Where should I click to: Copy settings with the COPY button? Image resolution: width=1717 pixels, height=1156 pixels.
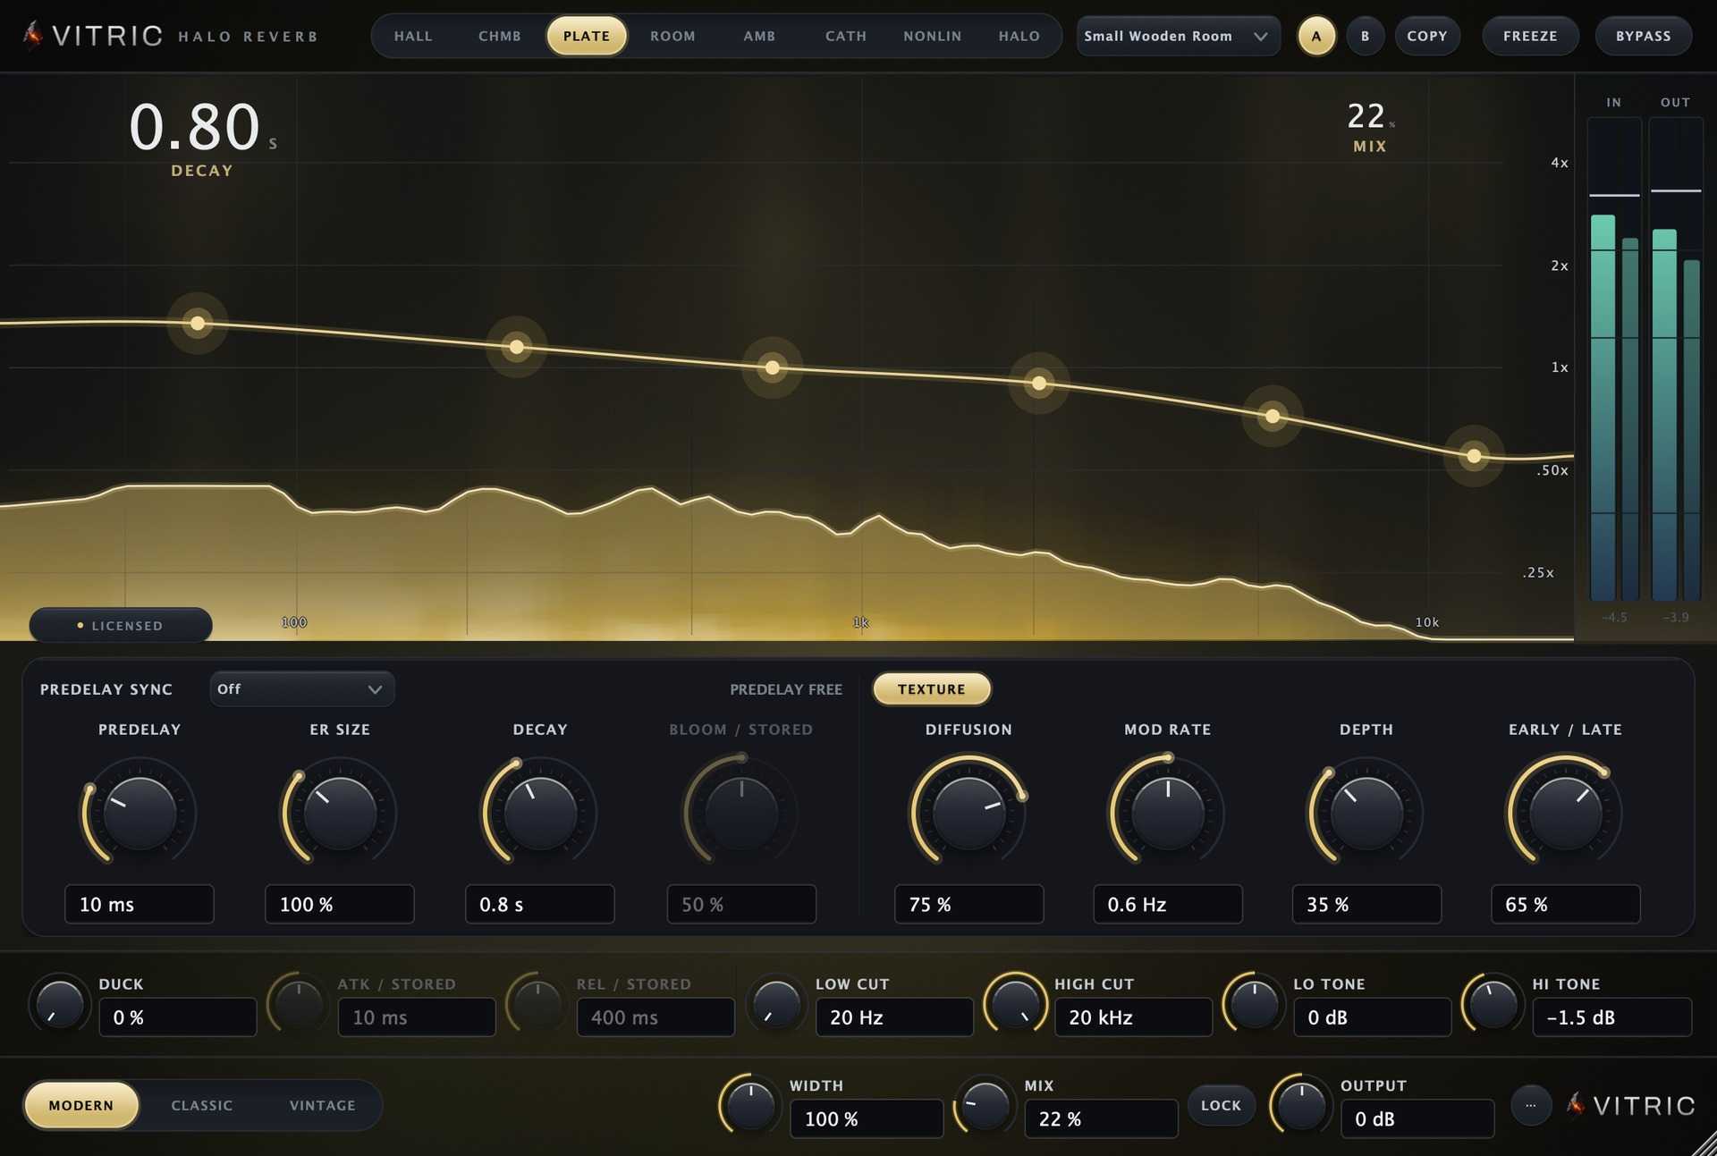click(1427, 36)
